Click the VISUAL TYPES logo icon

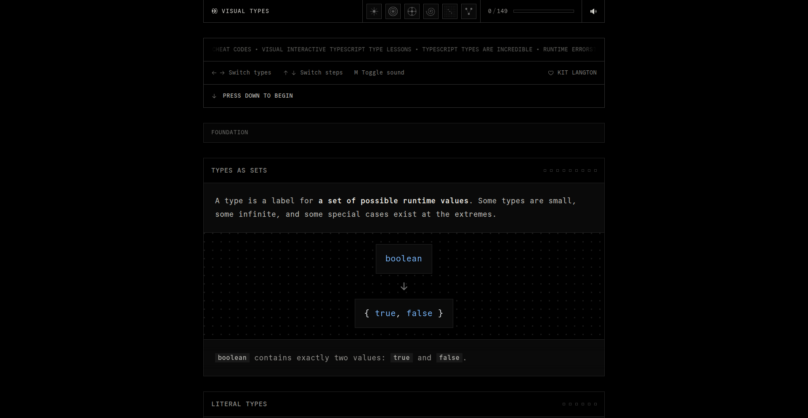[x=215, y=11]
